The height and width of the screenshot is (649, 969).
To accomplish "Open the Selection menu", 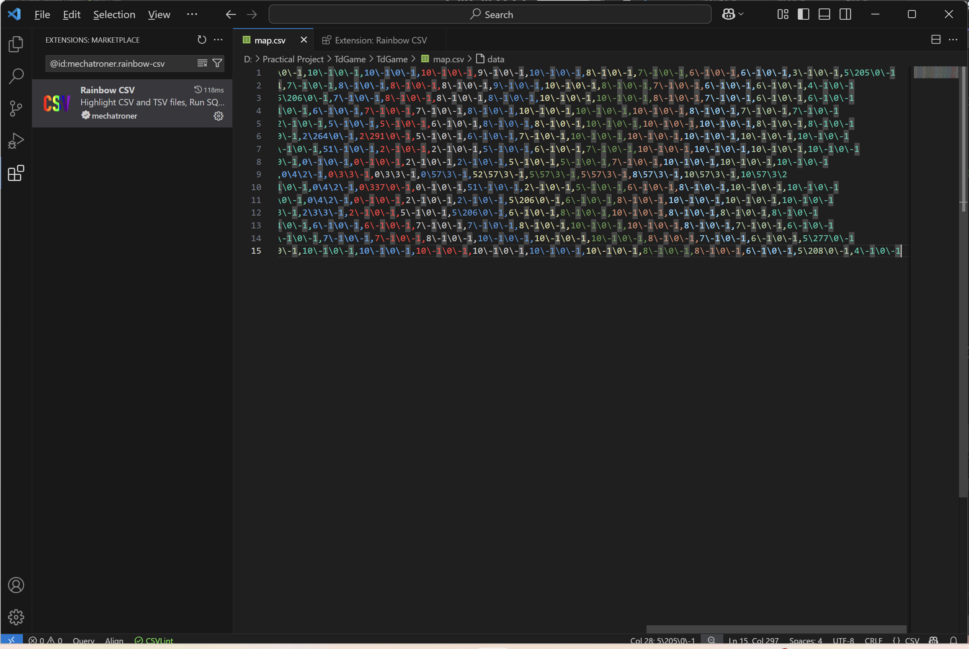I will 114,14.
